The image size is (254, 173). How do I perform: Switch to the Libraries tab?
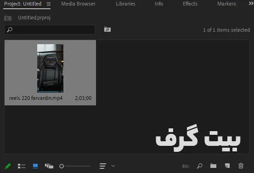pos(125,4)
